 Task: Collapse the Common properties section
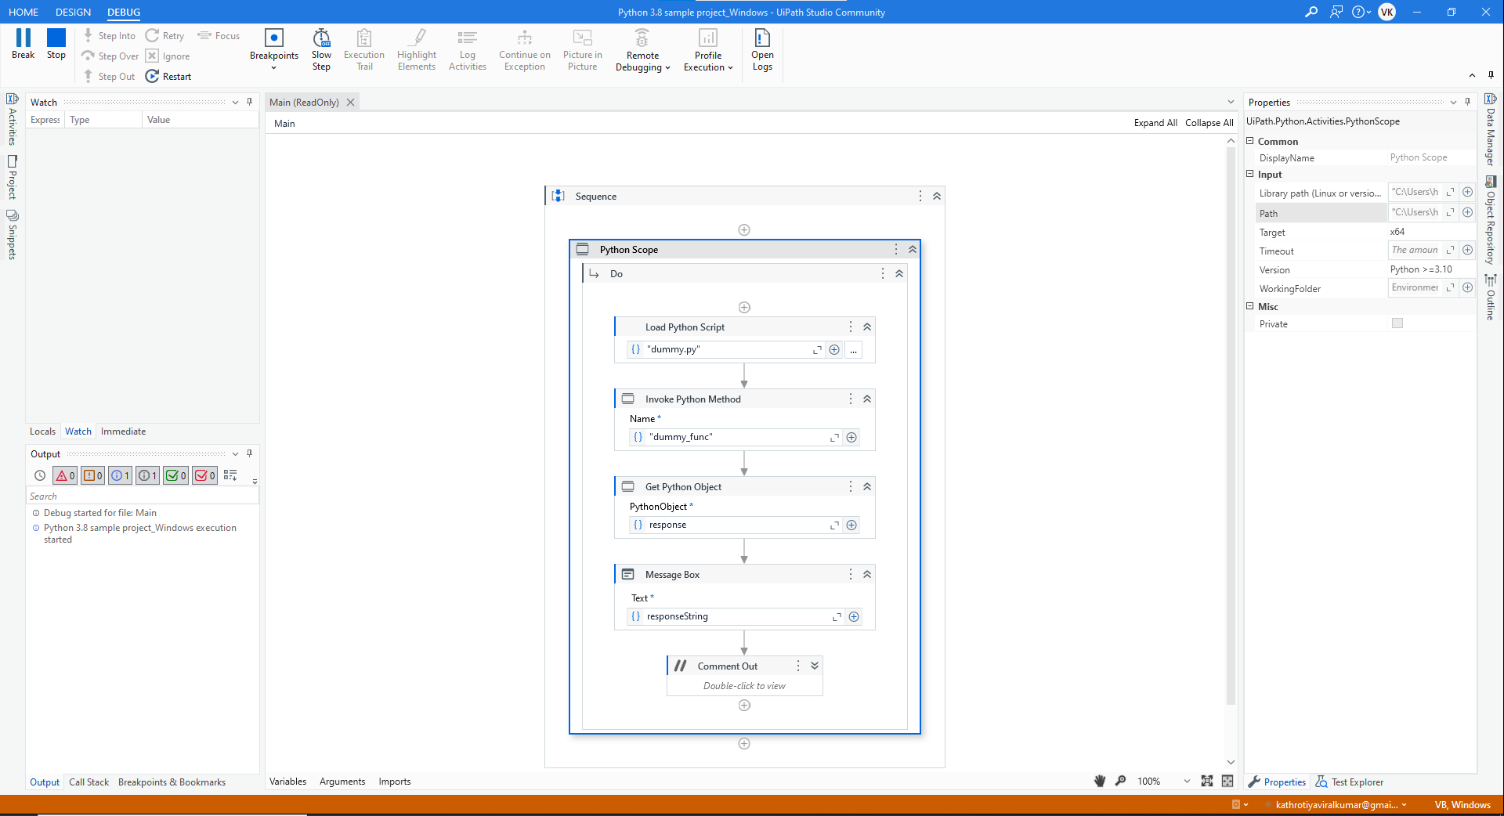[1250, 141]
